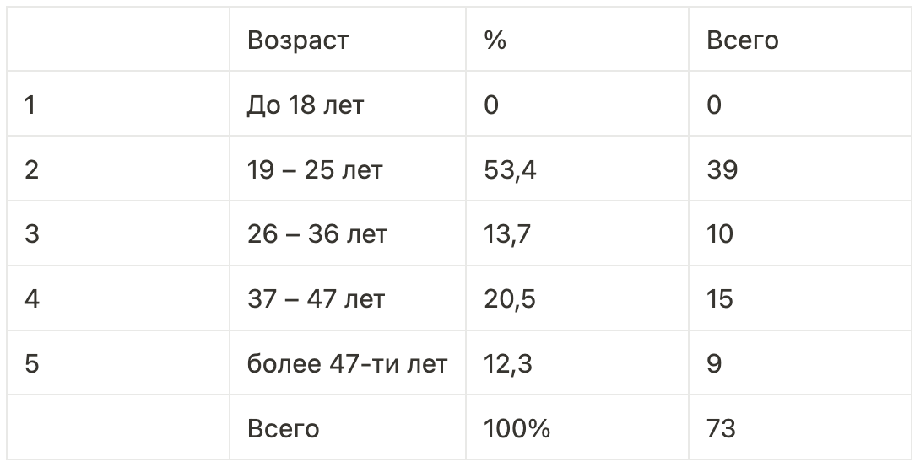The height and width of the screenshot is (467, 920).
Task: Click the "Всего" header in the top row
Action: tap(742, 40)
